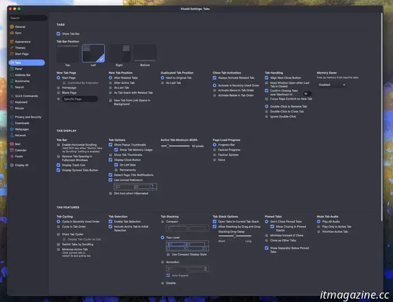This screenshot has width=393, height=302.
Task: Select Blank Page for new tabs
Action: pyautogui.click(x=58, y=93)
